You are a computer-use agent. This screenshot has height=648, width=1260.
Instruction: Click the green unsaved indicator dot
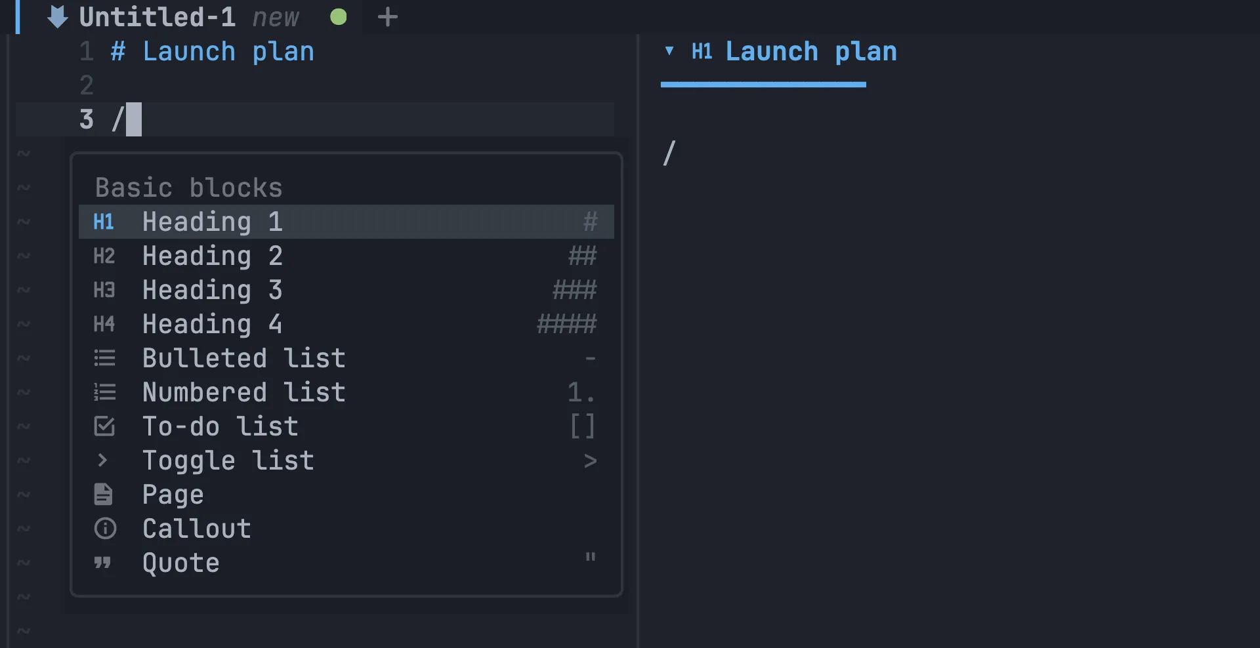tap(339, 17)
